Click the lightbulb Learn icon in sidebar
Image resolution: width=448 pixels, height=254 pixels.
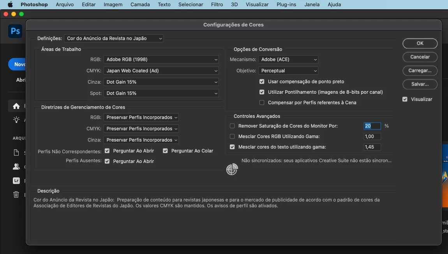(x=16, y=120)
